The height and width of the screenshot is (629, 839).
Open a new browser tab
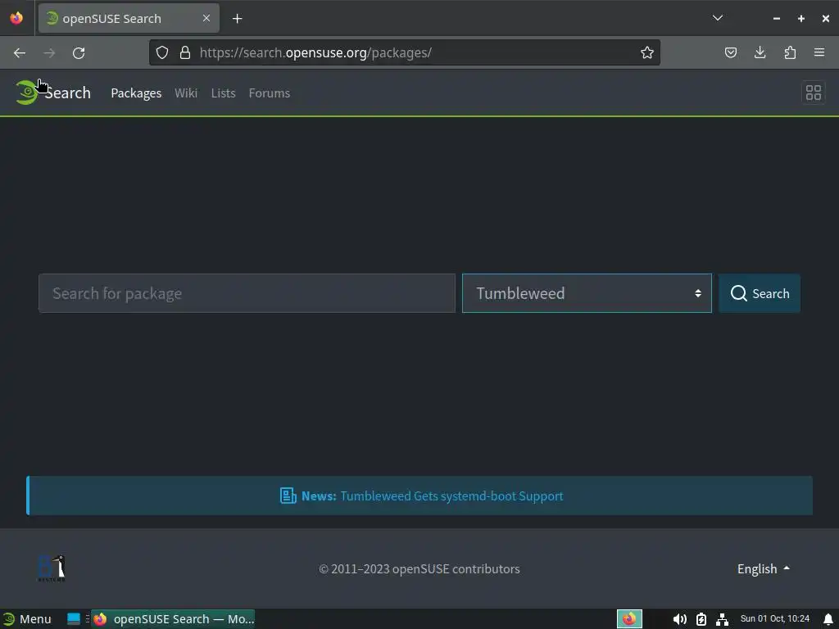tap(237, 19)
